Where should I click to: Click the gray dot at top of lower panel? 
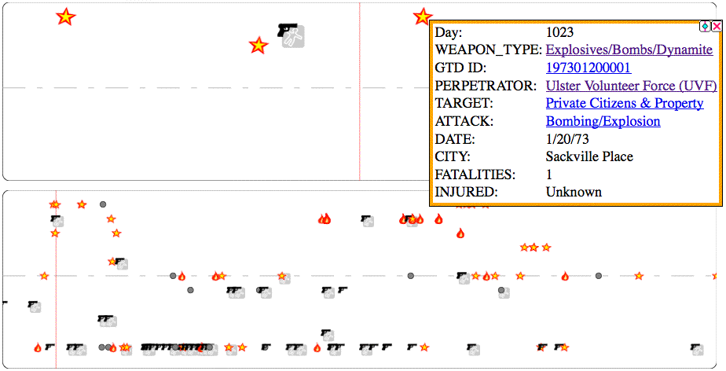click(103, 204)
